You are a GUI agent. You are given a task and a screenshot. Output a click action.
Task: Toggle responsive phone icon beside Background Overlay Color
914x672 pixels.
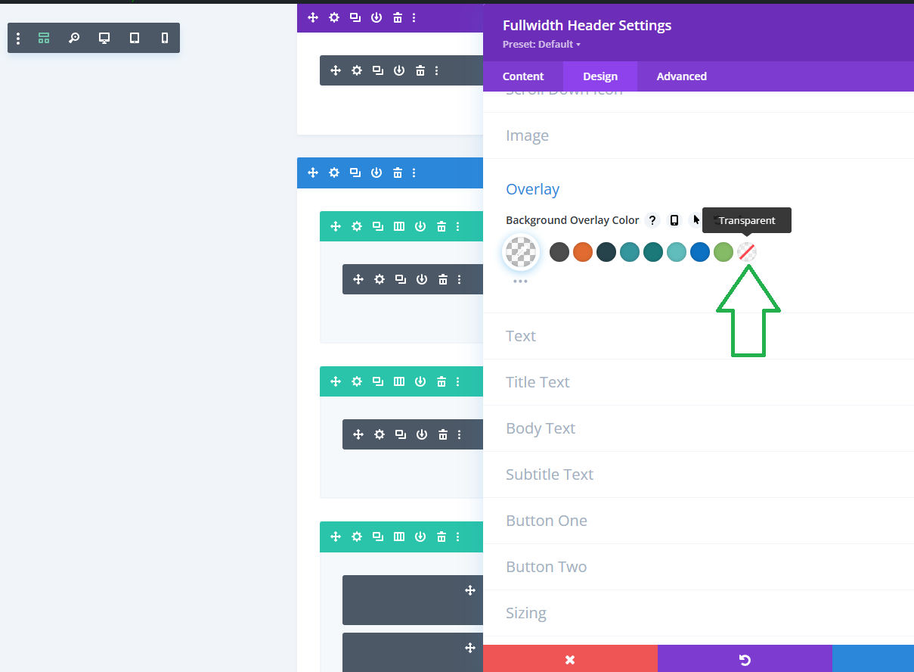tap(674, 220)
